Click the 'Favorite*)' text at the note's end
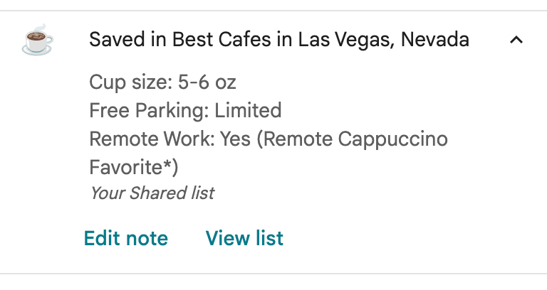Screen dimensions: 547x290 coord(134,167)
